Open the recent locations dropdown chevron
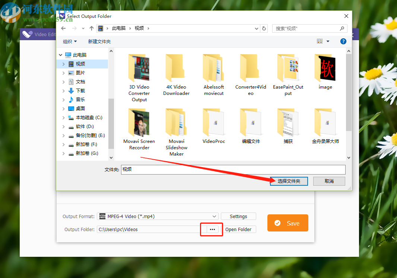Screen dimensions: 397x278 coord(83,28)
